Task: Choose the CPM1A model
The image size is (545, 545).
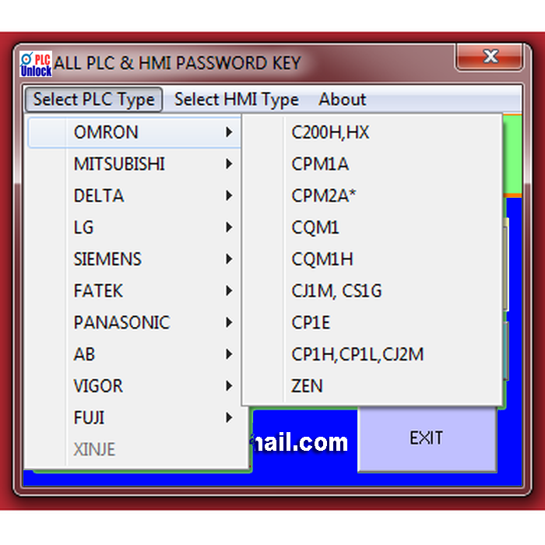Action: point(320,164)
